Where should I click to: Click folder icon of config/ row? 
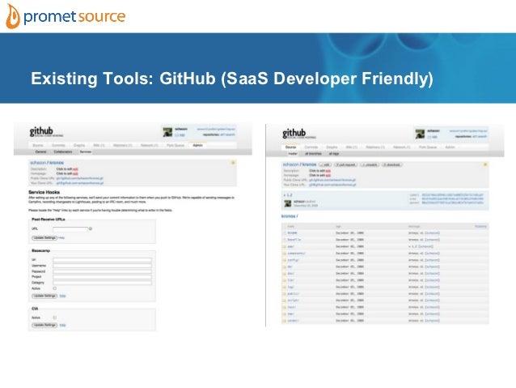284,260
